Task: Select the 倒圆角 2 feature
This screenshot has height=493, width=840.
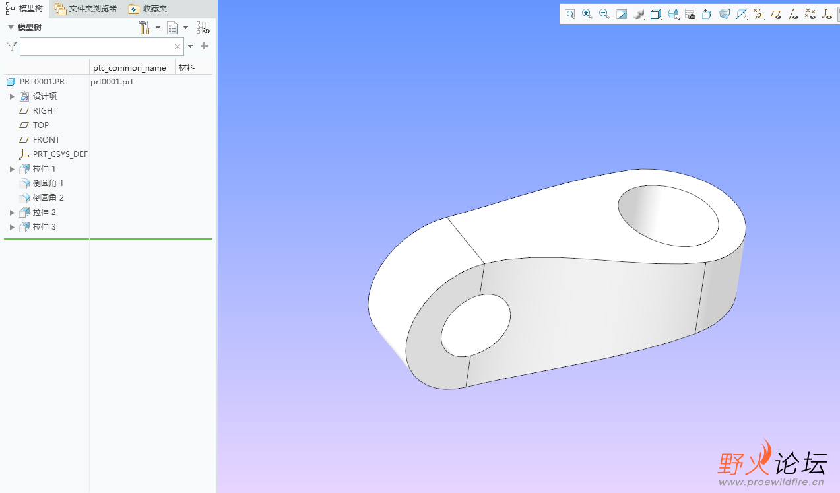Action: tap(48, 198)
